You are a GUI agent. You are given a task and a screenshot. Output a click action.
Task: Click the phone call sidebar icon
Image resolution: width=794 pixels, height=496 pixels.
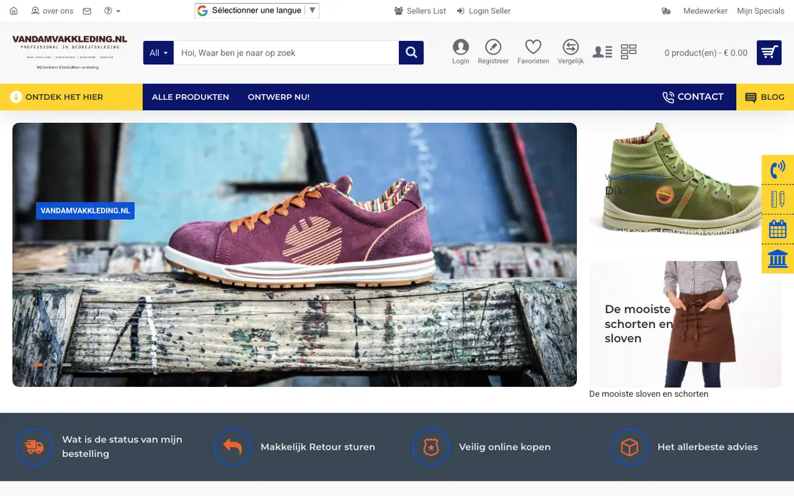[x=778, y=169]
